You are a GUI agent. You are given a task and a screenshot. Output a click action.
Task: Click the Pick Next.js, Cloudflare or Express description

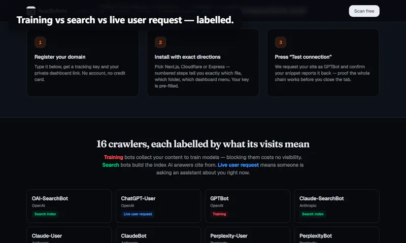click(201, 76)
